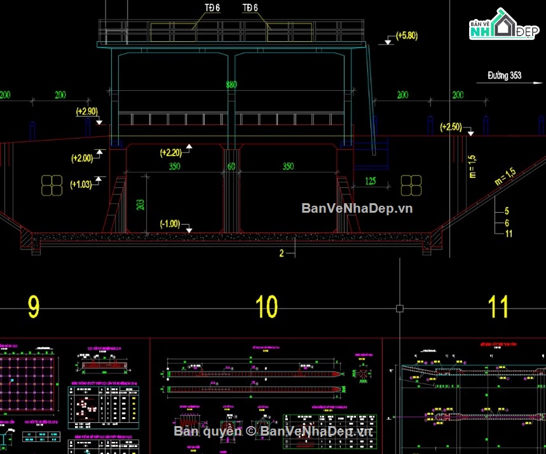Select the vertical 'm=1,5' slope text
This screenshot has height=454, width=546.
(472, 166)
